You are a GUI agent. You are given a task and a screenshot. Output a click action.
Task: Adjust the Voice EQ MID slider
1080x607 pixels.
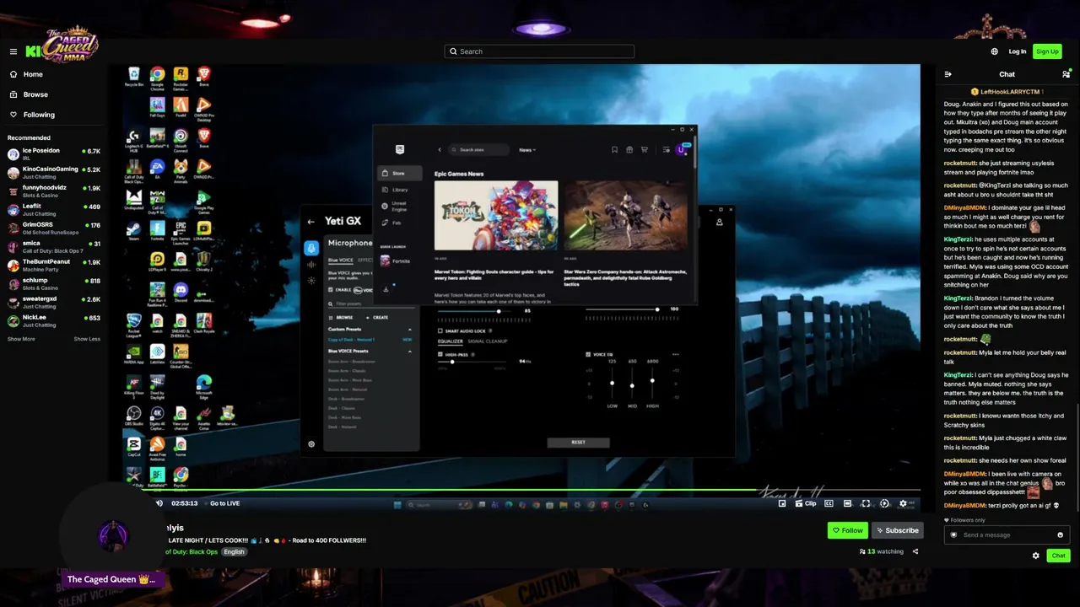[632, 385]
